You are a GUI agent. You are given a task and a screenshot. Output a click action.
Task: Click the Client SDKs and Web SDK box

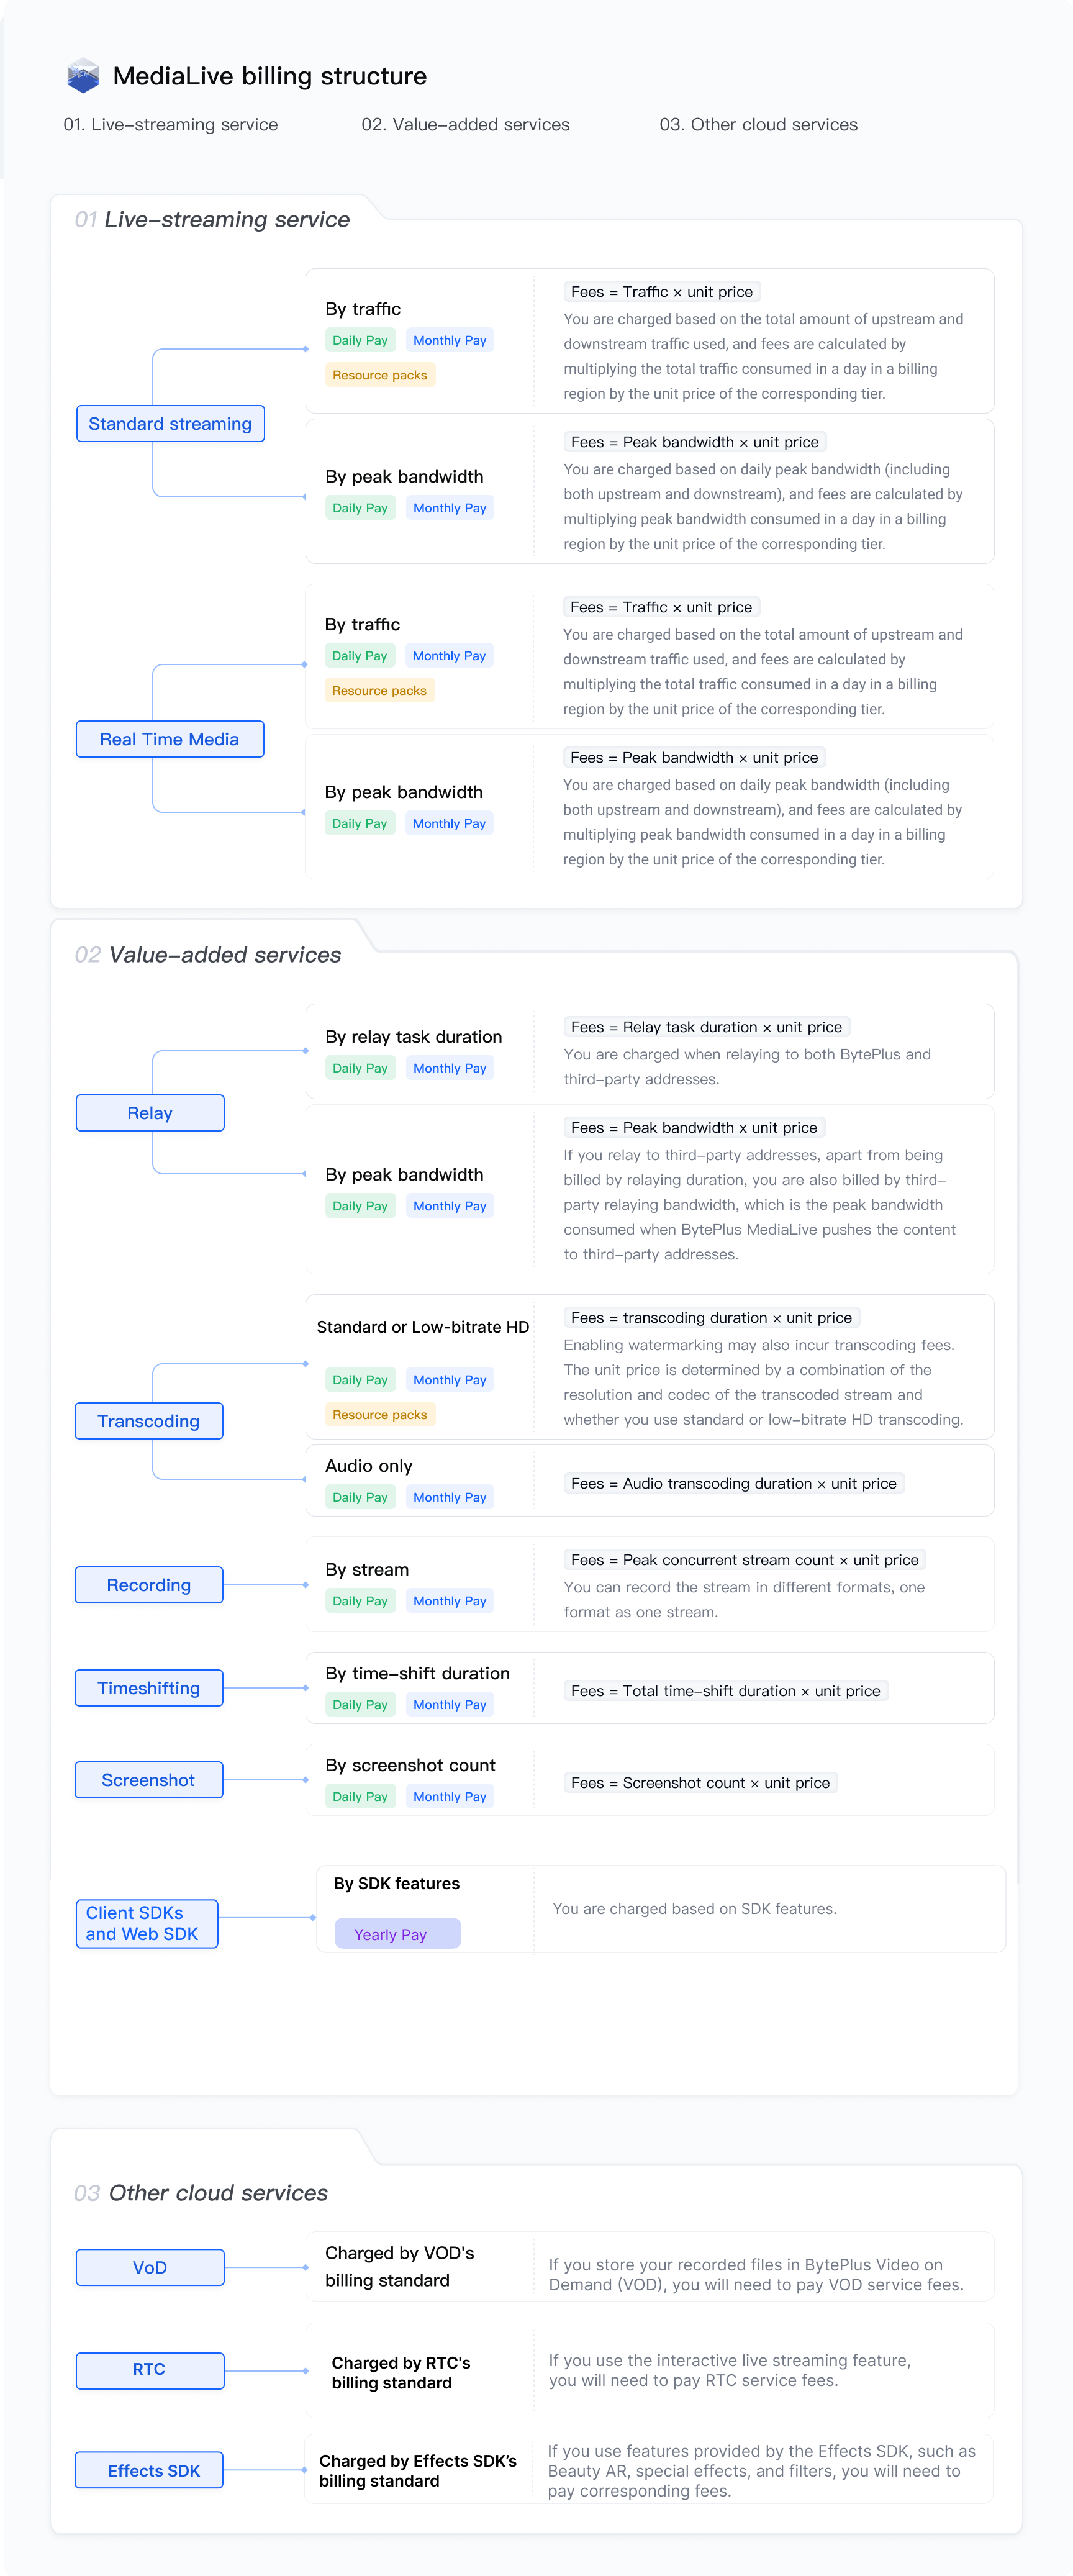(x=146, y=1923)
